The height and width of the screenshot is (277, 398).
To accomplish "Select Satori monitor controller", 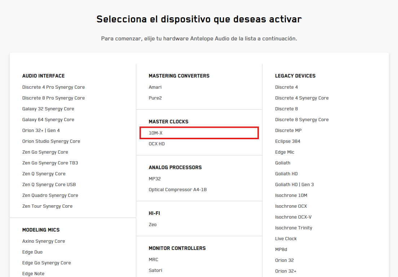I will (x=155, y=271).
